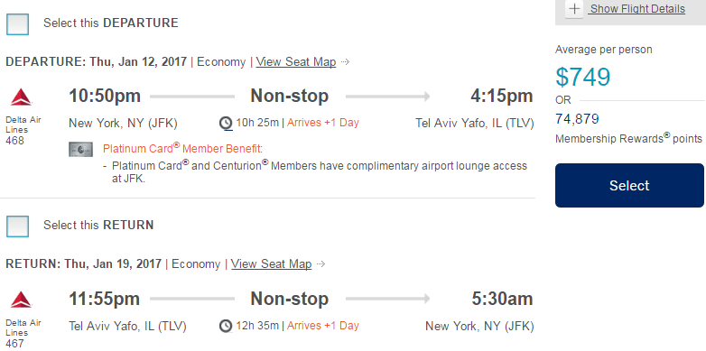Click the arrow icon after departure View Seat Map
706x351 pixels.
(x=346, y=62)
